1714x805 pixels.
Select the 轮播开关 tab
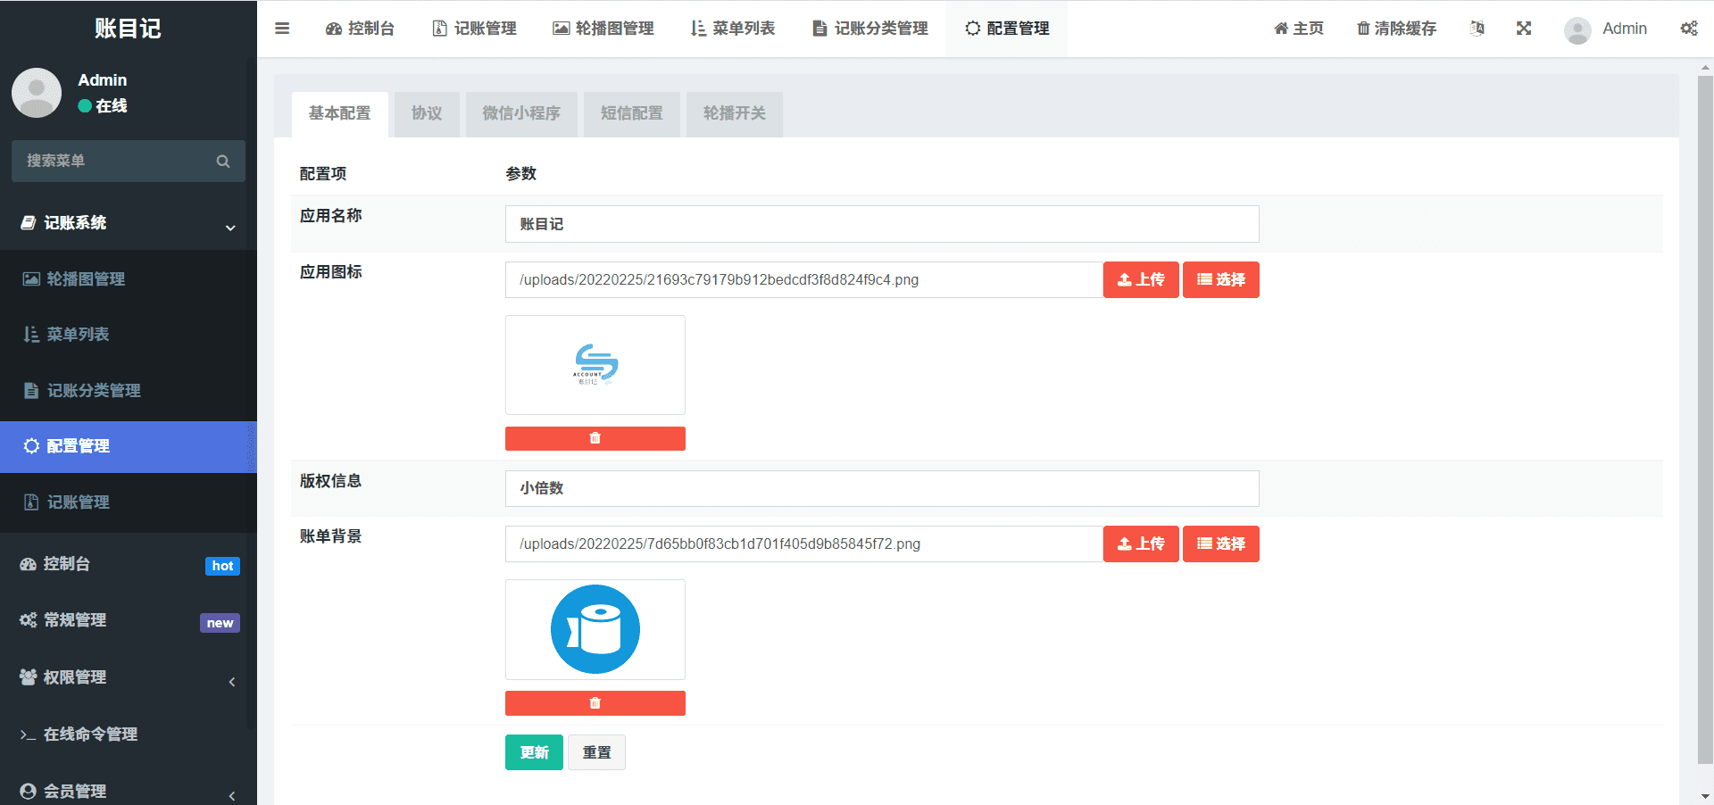pos(734,113)
